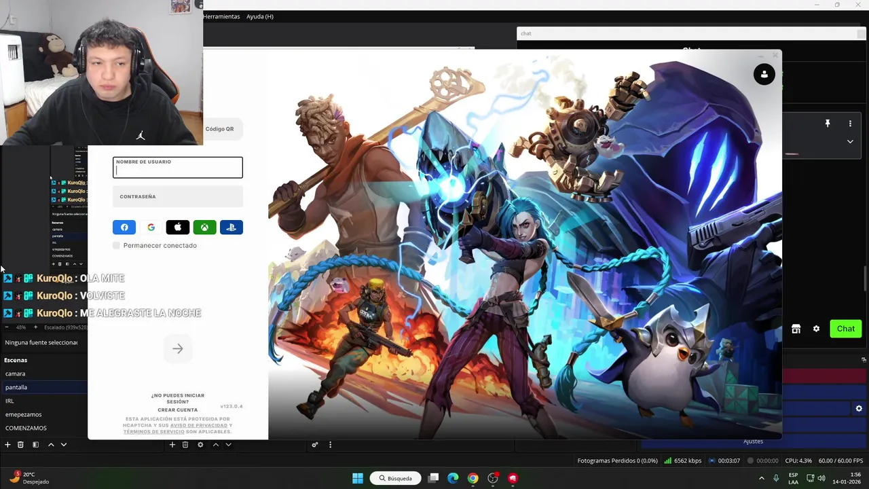Sign in with Facebook icon
This screenshot has height=489, width=869.
(x=124, y=228)
